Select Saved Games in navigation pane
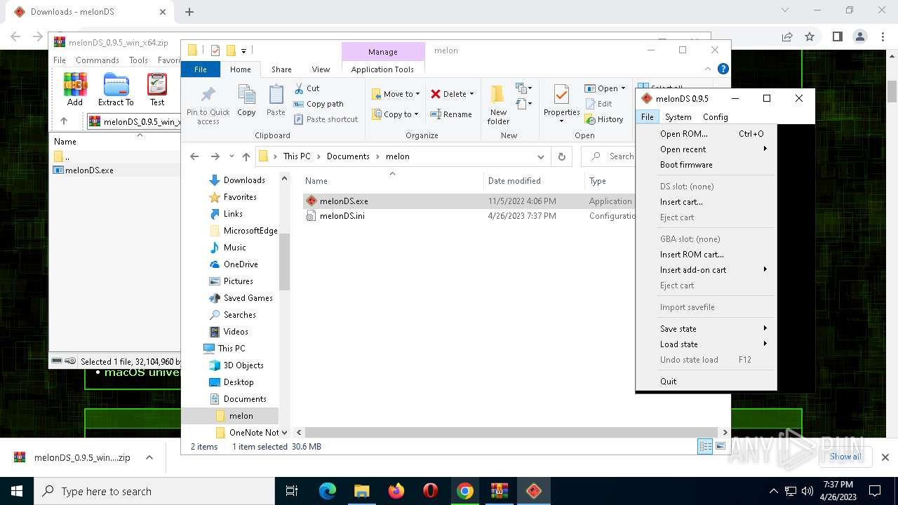 click(x=248, y=298)
